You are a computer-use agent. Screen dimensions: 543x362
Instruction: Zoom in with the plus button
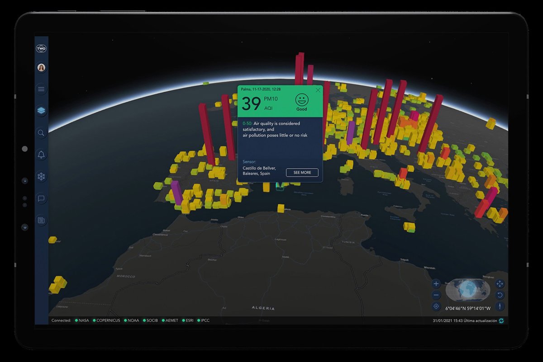[x=436, y=284]
